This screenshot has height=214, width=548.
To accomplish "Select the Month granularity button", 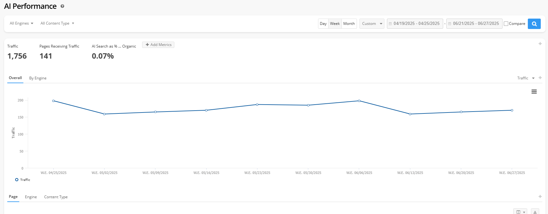I will (x=349, y=24).
